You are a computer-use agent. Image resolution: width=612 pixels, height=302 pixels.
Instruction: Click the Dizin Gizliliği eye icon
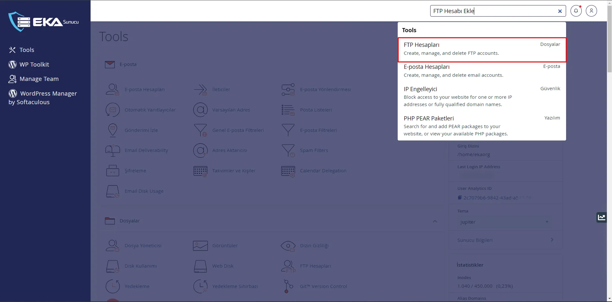point(288,246)
